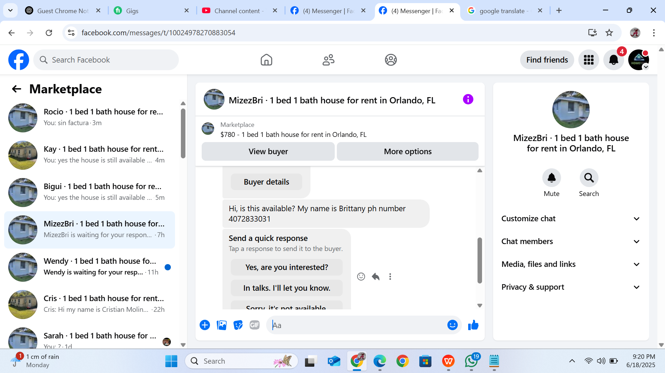Open conversation information purple icon

pos(468,100)
